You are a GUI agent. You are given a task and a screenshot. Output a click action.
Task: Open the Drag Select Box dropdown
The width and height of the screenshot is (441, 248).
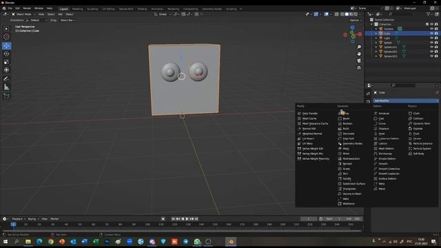[68, 20]
